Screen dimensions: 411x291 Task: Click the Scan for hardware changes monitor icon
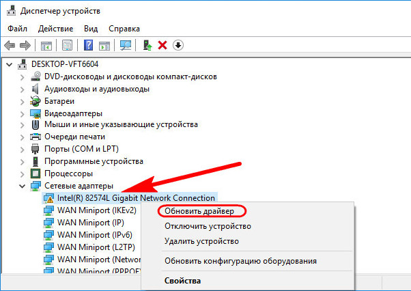(x=125, y=45)
